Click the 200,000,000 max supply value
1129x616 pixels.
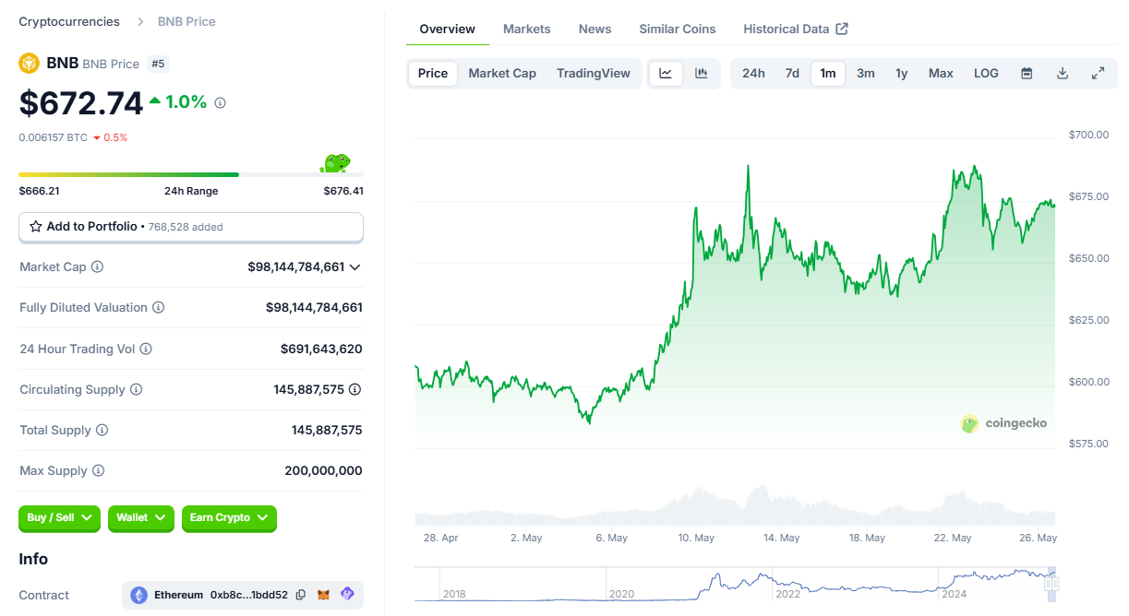tap(323, 470)
